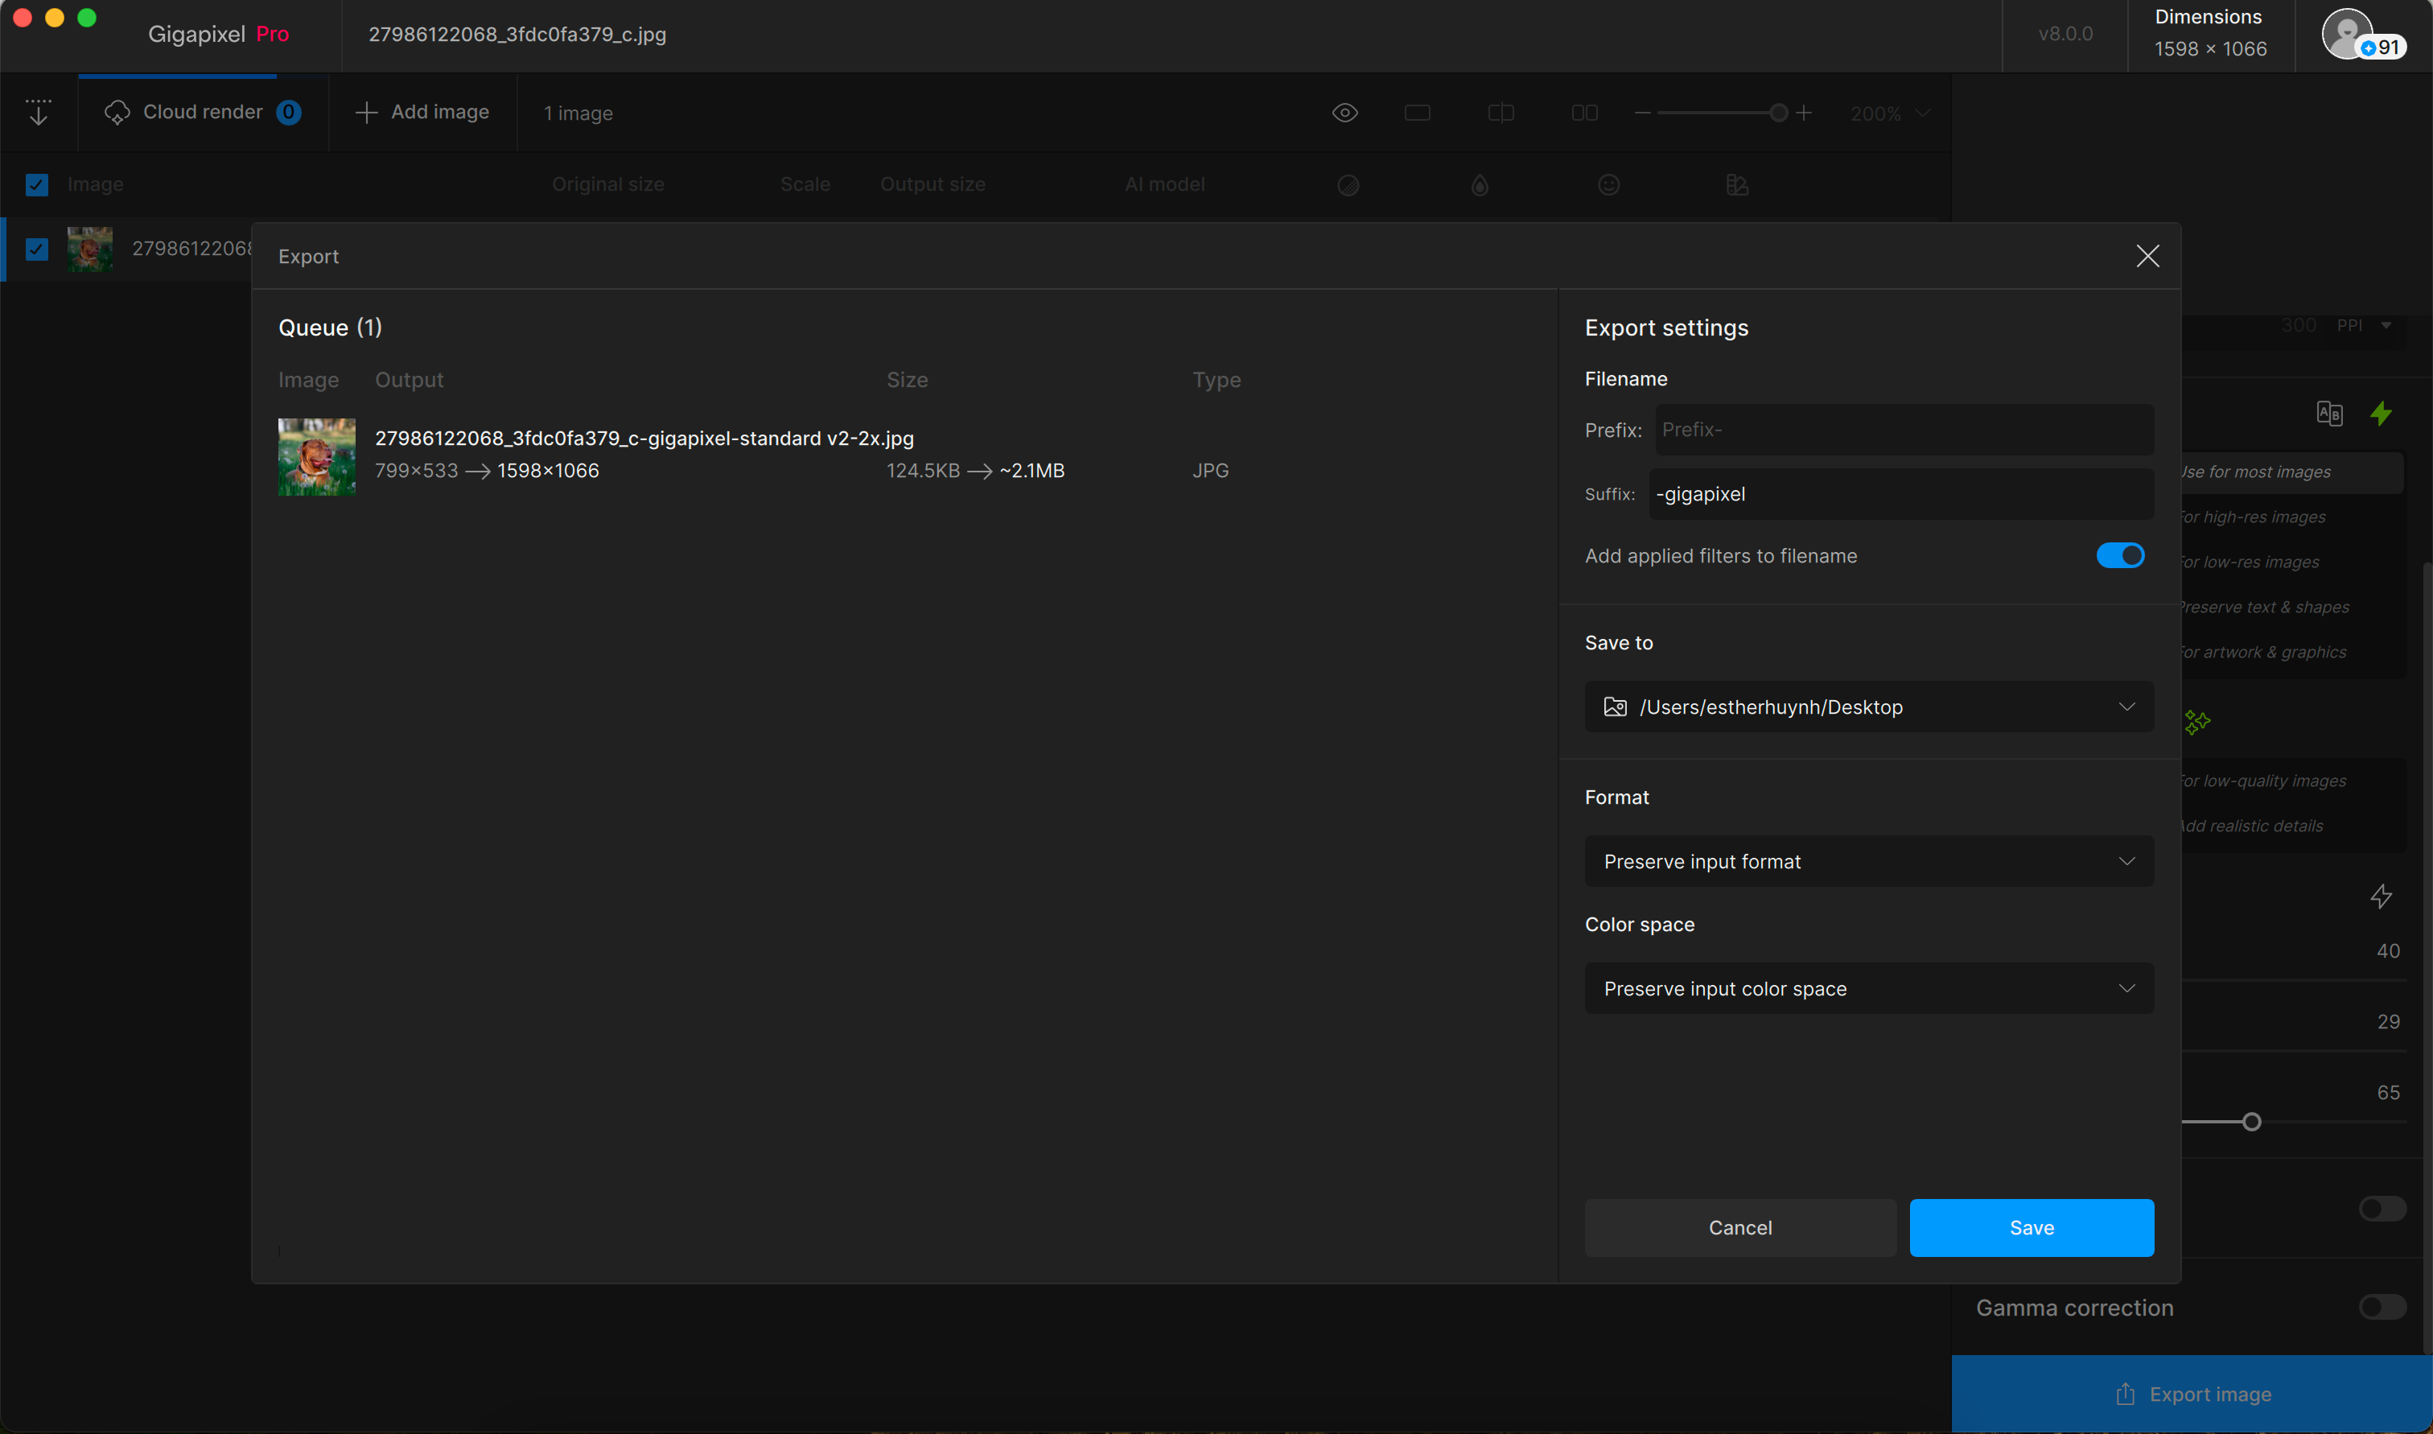Click the AB compare models icon
2433x1434 pixels.
[2328, 414]
